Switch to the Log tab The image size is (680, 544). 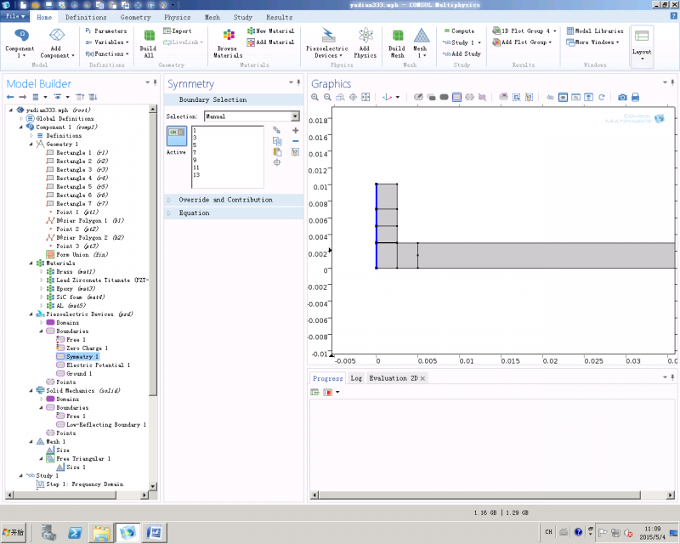pos(355,378)
